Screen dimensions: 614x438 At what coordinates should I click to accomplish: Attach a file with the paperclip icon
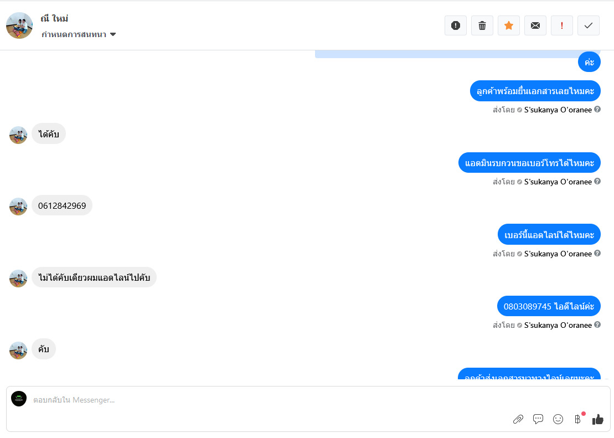(518, 419)
